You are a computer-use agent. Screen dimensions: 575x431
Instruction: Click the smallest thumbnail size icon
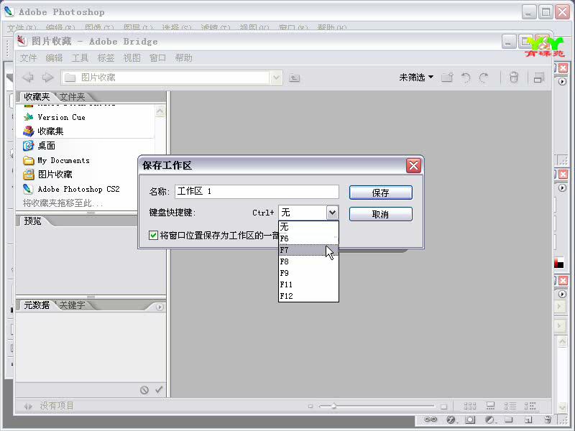(x=310, y=406)
